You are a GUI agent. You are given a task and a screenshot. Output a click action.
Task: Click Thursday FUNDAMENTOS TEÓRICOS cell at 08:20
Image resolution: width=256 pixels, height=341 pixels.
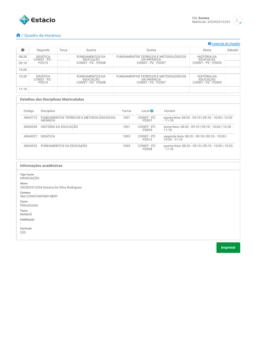[151, 60]
